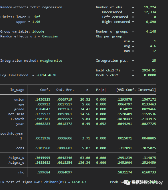The image size is (168, 190).
Task: Click the '[95% Conf. Interval]' header
Action: point(136,90)
